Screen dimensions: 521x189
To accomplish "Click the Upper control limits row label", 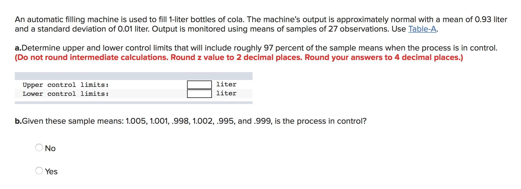I will [x=66, y=84].
